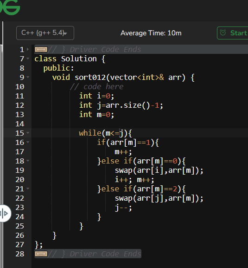Click the 'swap(arr[j],arr[m]);' line
The width and height of the screenshot is (248, 268).
[159, 198]
